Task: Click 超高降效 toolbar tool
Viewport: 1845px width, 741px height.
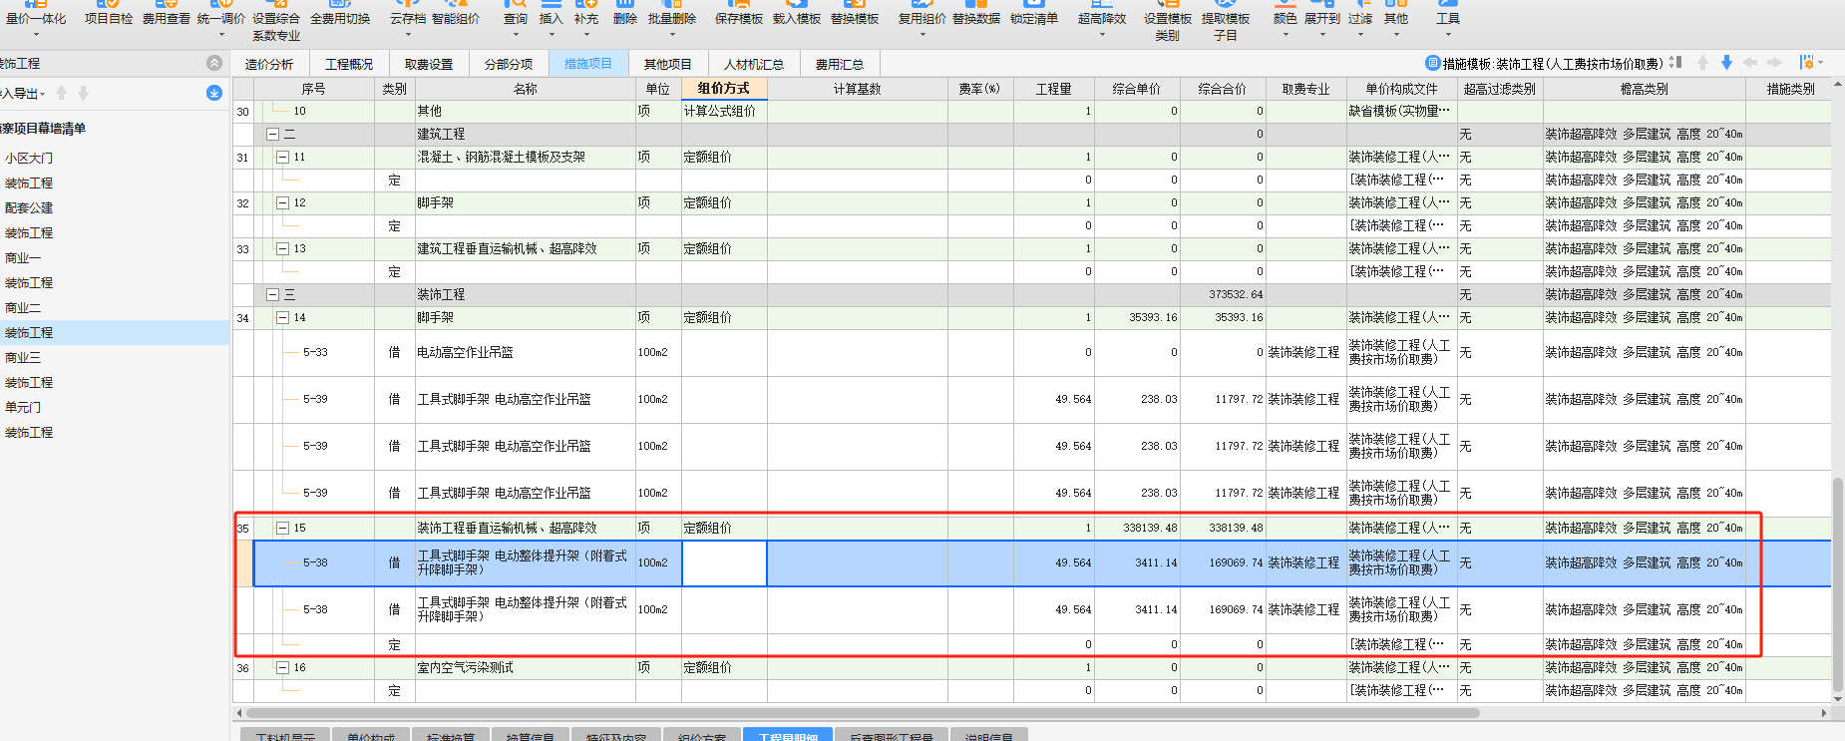Action: [x=1102, y=18]
